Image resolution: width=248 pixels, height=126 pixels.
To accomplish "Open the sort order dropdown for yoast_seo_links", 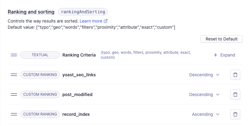I will point(204,75).
